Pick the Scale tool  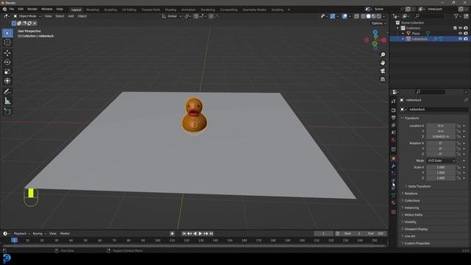pyautogui.click(x=7, y=71)
